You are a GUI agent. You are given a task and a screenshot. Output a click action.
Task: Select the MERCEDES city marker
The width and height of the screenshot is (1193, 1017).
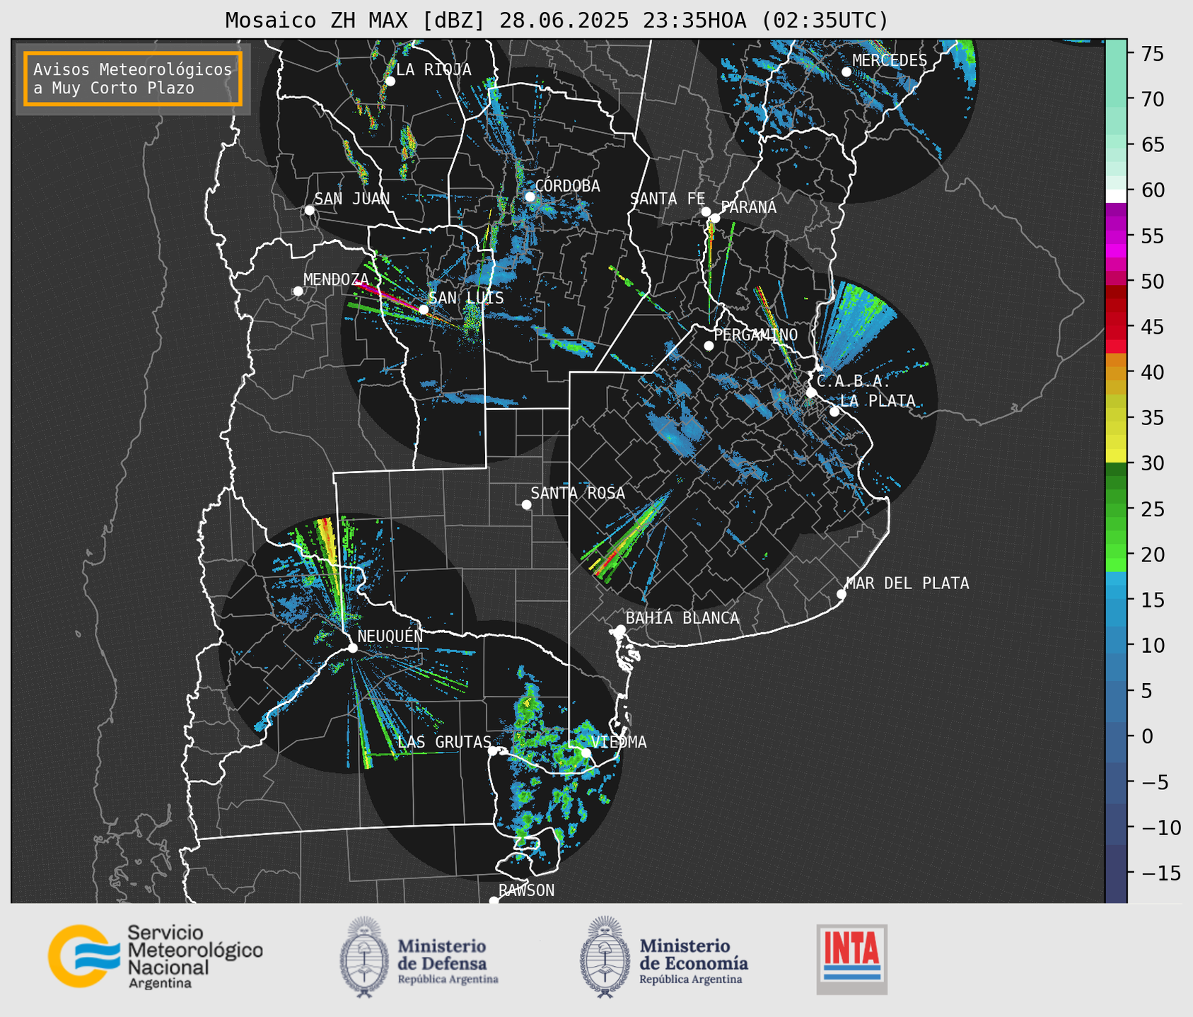pyautogui.click(x=846, y=72)
